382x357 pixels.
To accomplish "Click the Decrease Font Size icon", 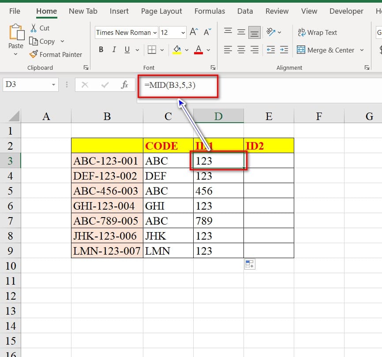I will point(207,32).
